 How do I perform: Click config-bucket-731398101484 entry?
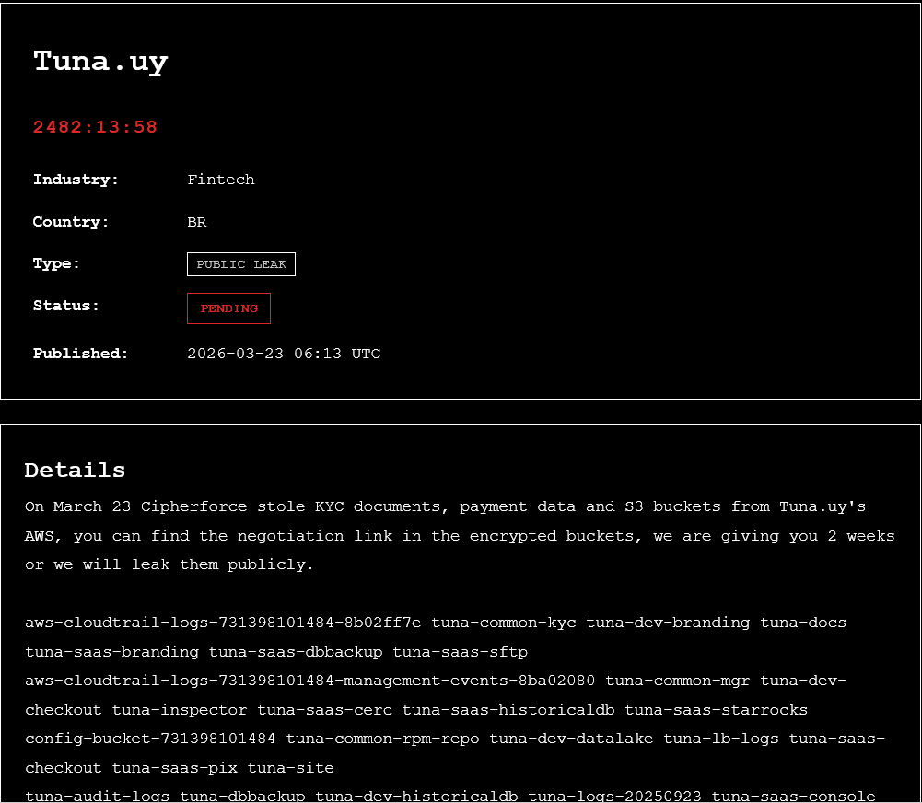tap(150, 739)
